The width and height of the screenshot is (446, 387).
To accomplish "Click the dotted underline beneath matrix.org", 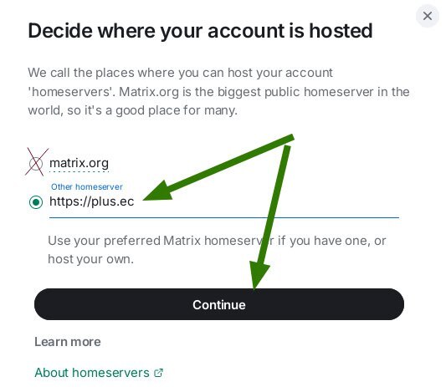I will coord(79,171).
